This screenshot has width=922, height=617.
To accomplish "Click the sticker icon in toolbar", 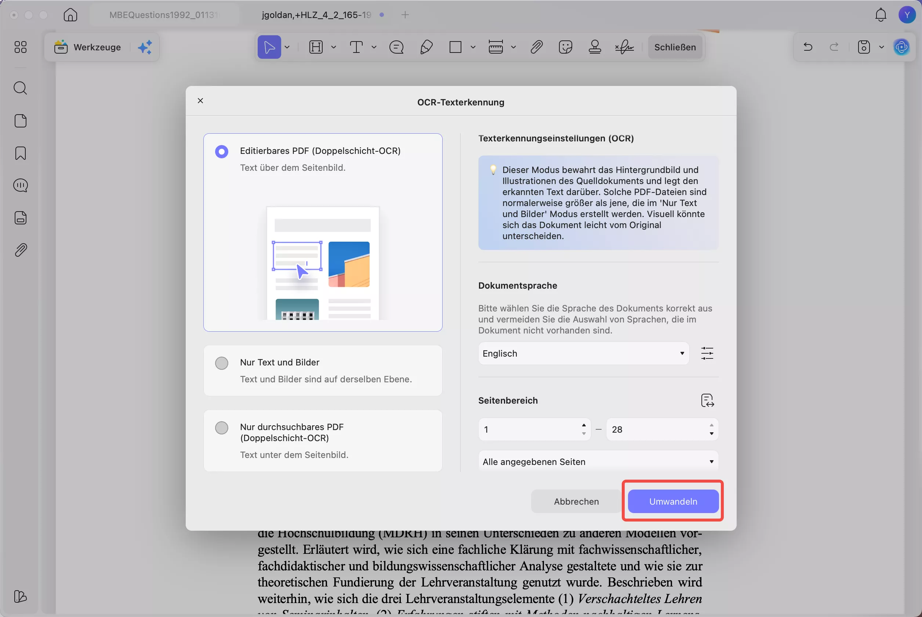I will 565,47.
